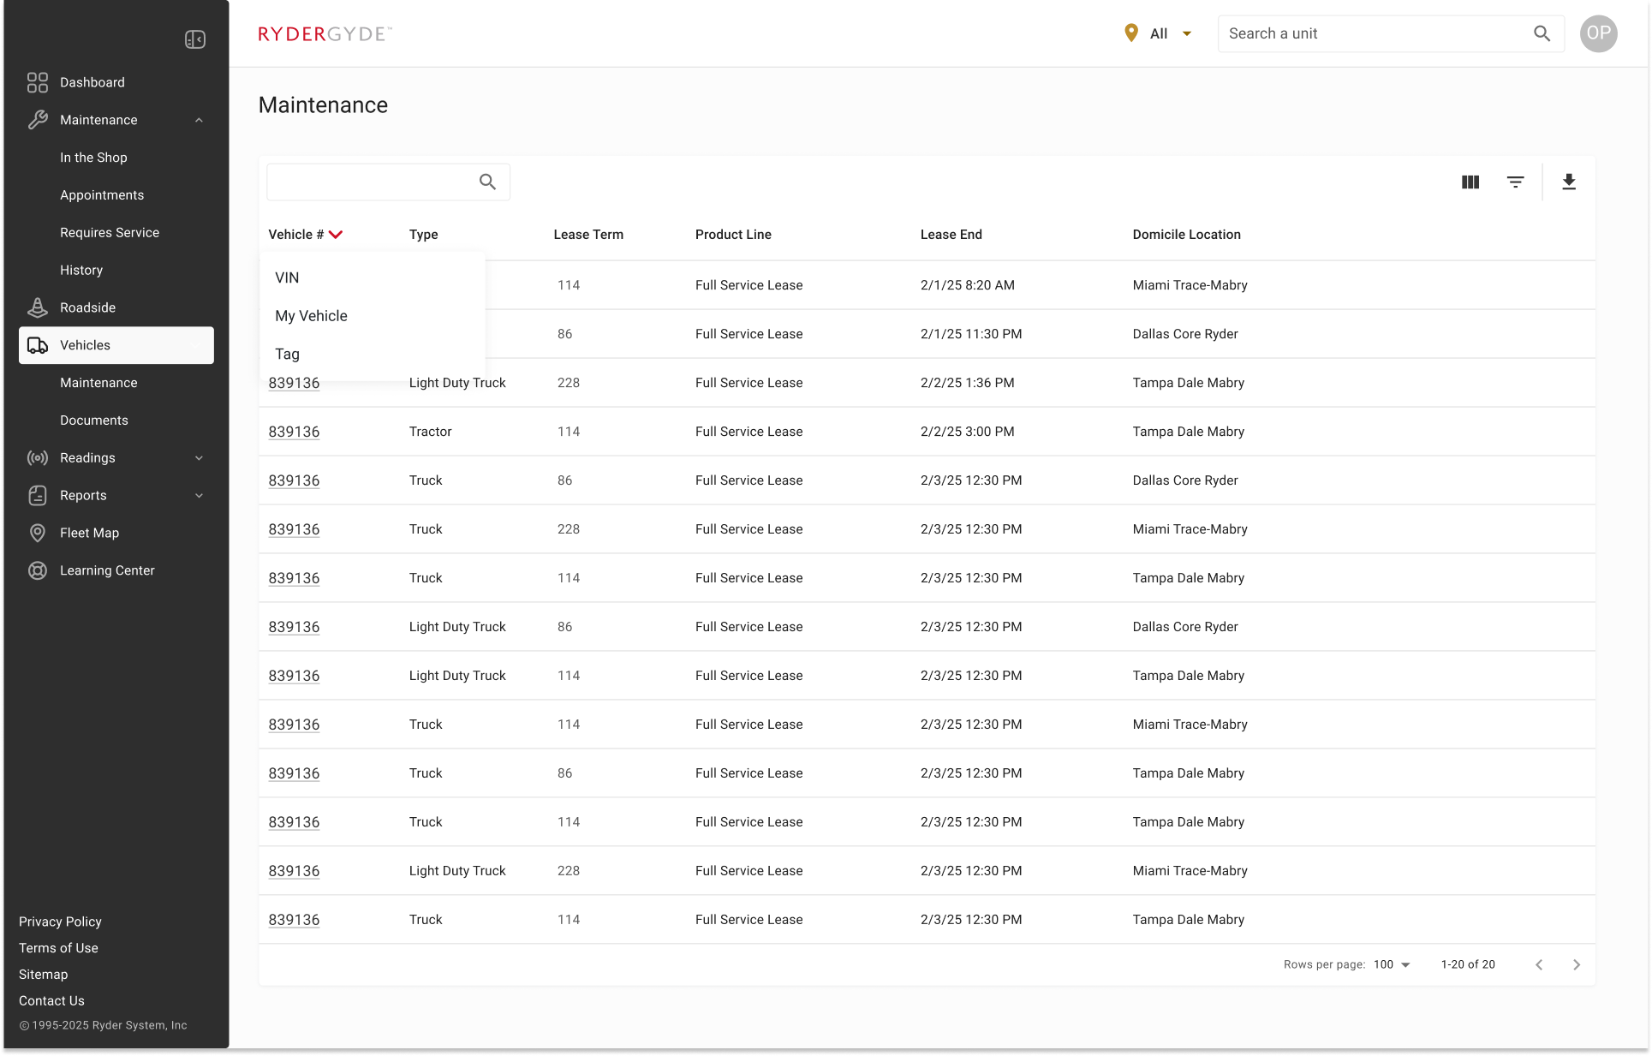The image size is (1652, 1056).
Task: Open the OP user avatar
Action: pyautogui.click(x=1597, y=33)
